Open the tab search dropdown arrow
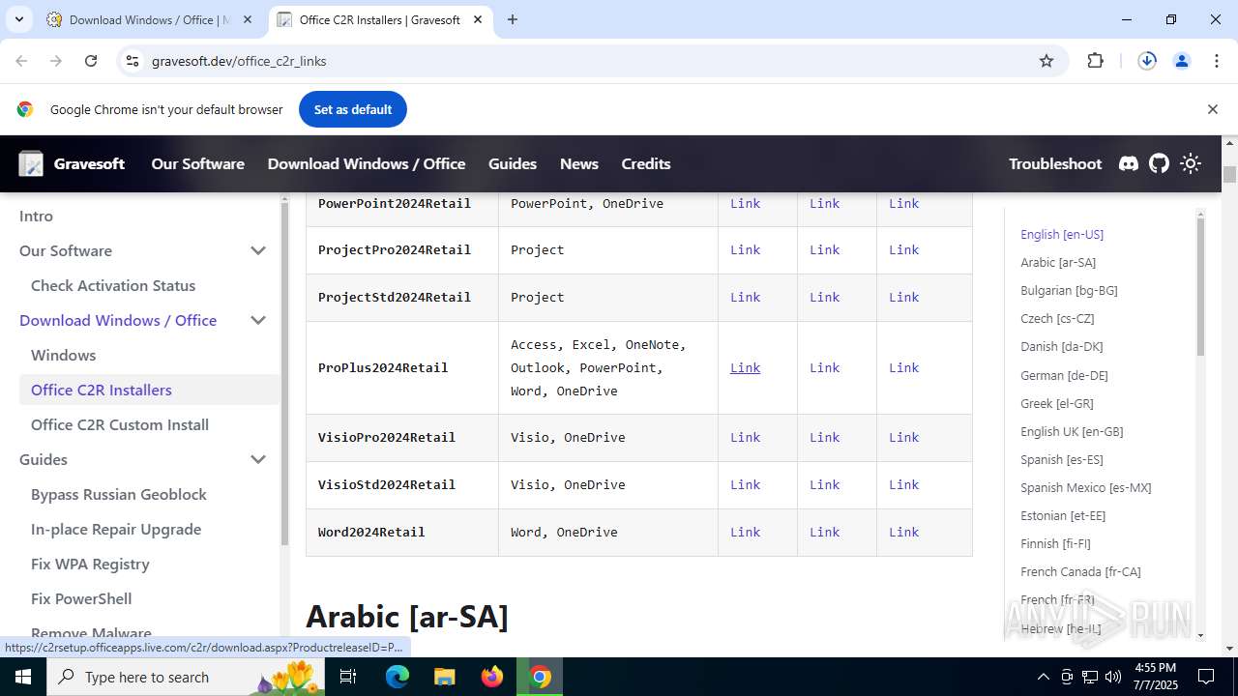This screenshot has height=696, width=1238. tap(18, 19)
